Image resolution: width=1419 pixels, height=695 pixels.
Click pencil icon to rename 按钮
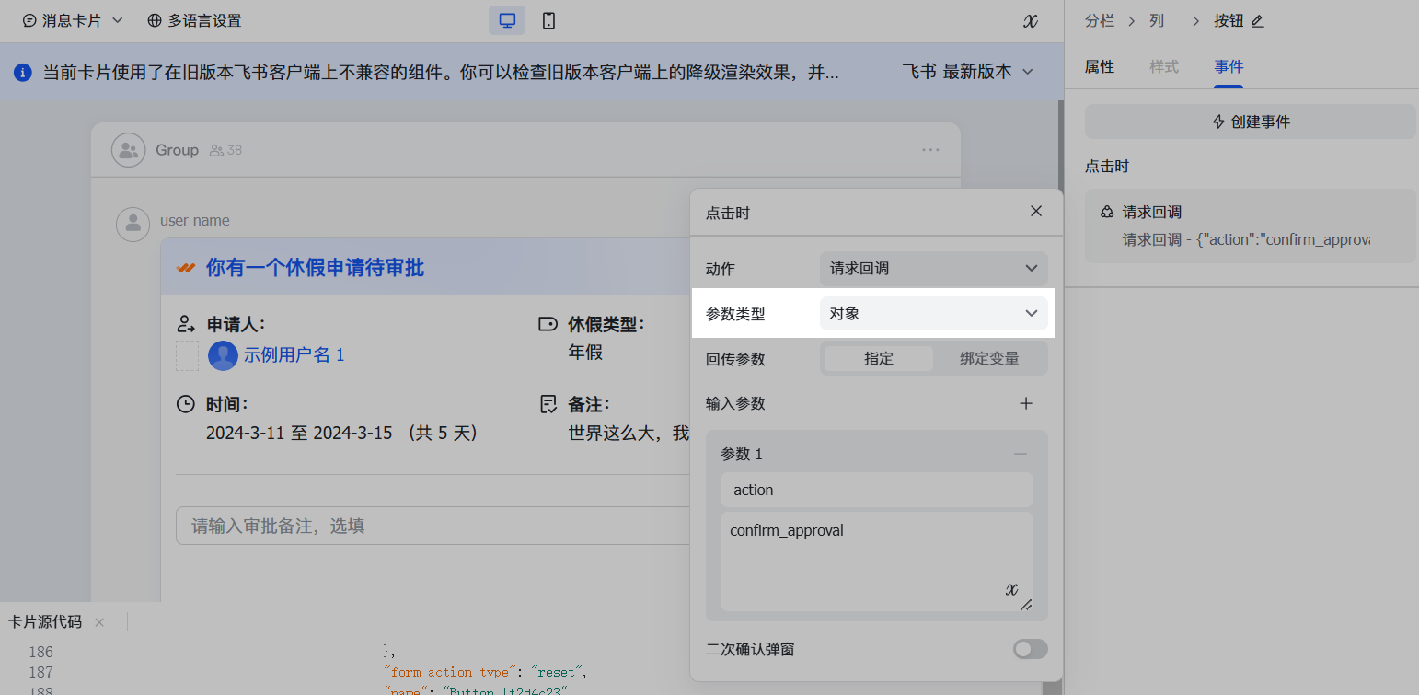1258,21
